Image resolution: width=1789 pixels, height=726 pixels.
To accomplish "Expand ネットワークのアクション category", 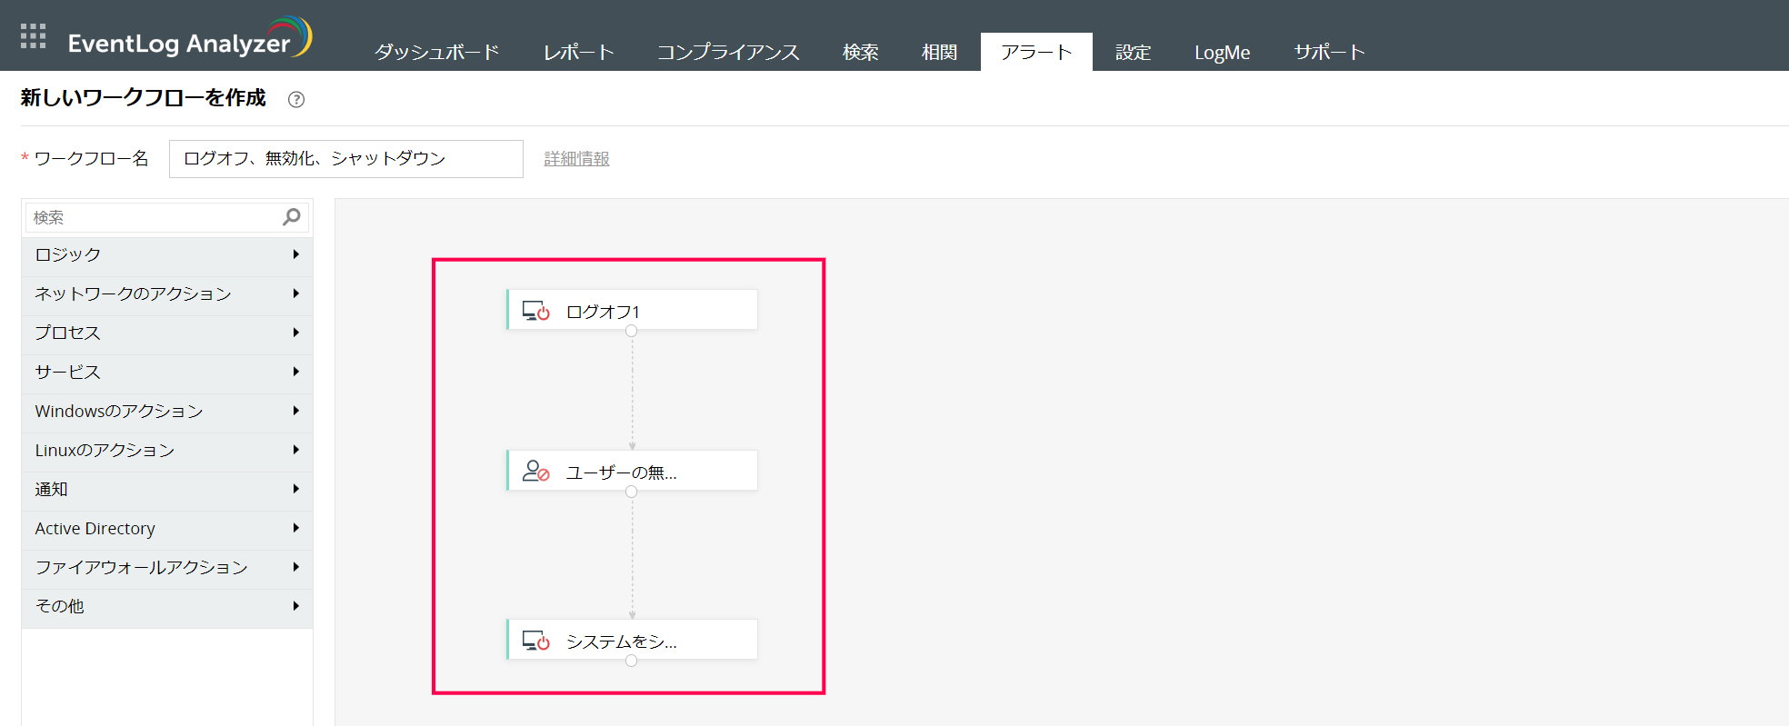I will point(167,294).
